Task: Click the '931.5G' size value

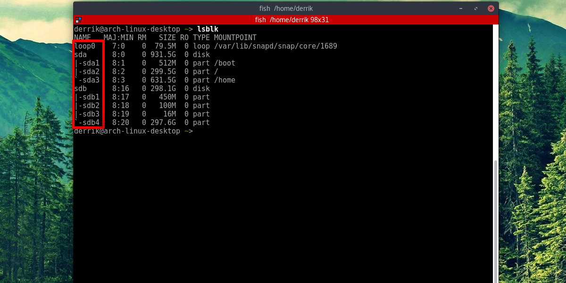Action: [x=163, y=55]
